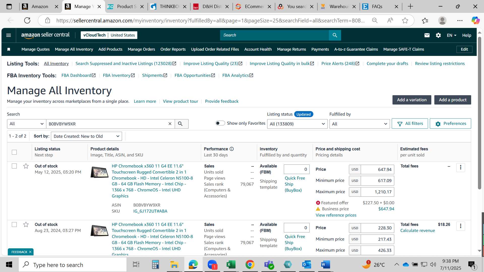Open the All filters button
484x272 pixels.
410,124
